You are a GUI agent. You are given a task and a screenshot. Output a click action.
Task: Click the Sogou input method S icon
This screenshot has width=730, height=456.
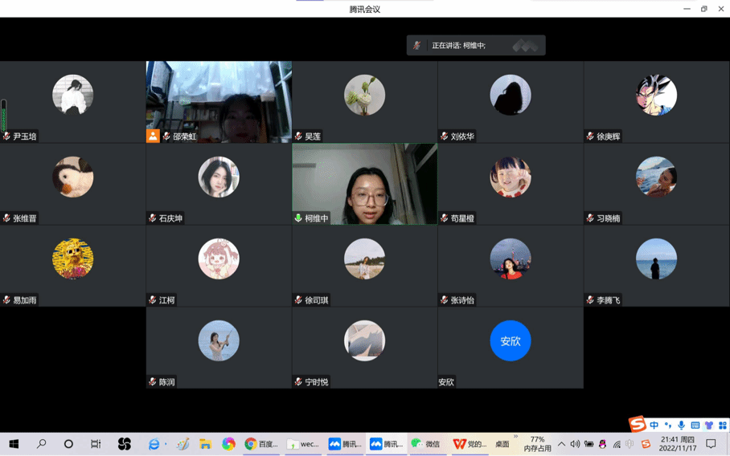638,424
